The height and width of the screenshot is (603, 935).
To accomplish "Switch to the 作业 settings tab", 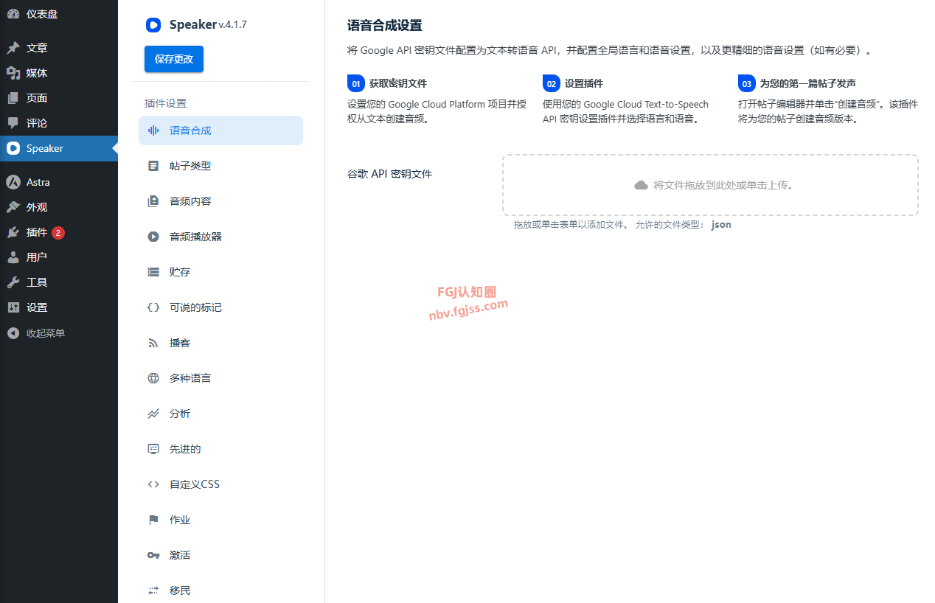I will [x=220, y=520].
